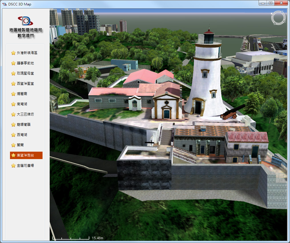
Task: Click the star icon beside 玫瑰聖母堂
Action: click(13, 73)
